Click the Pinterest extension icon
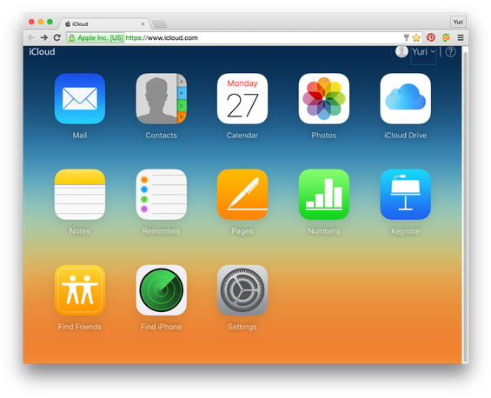 point(431,37)
